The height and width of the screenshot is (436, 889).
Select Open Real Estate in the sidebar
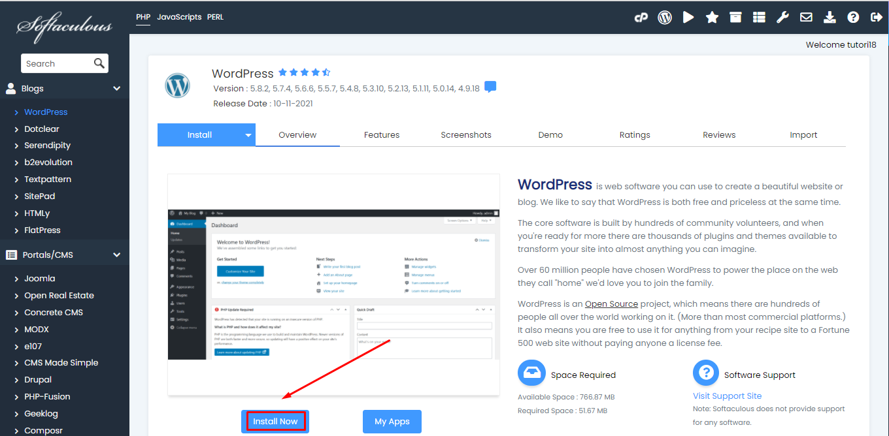[59, 296]
